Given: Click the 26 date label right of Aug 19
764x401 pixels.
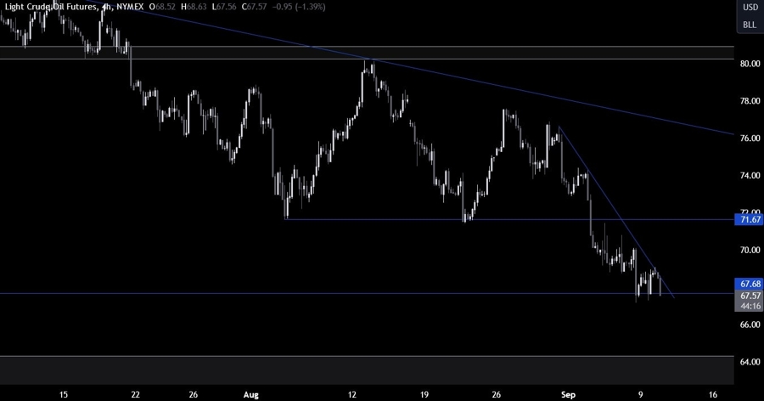Looking at the screenshot, I should point(496,395).
